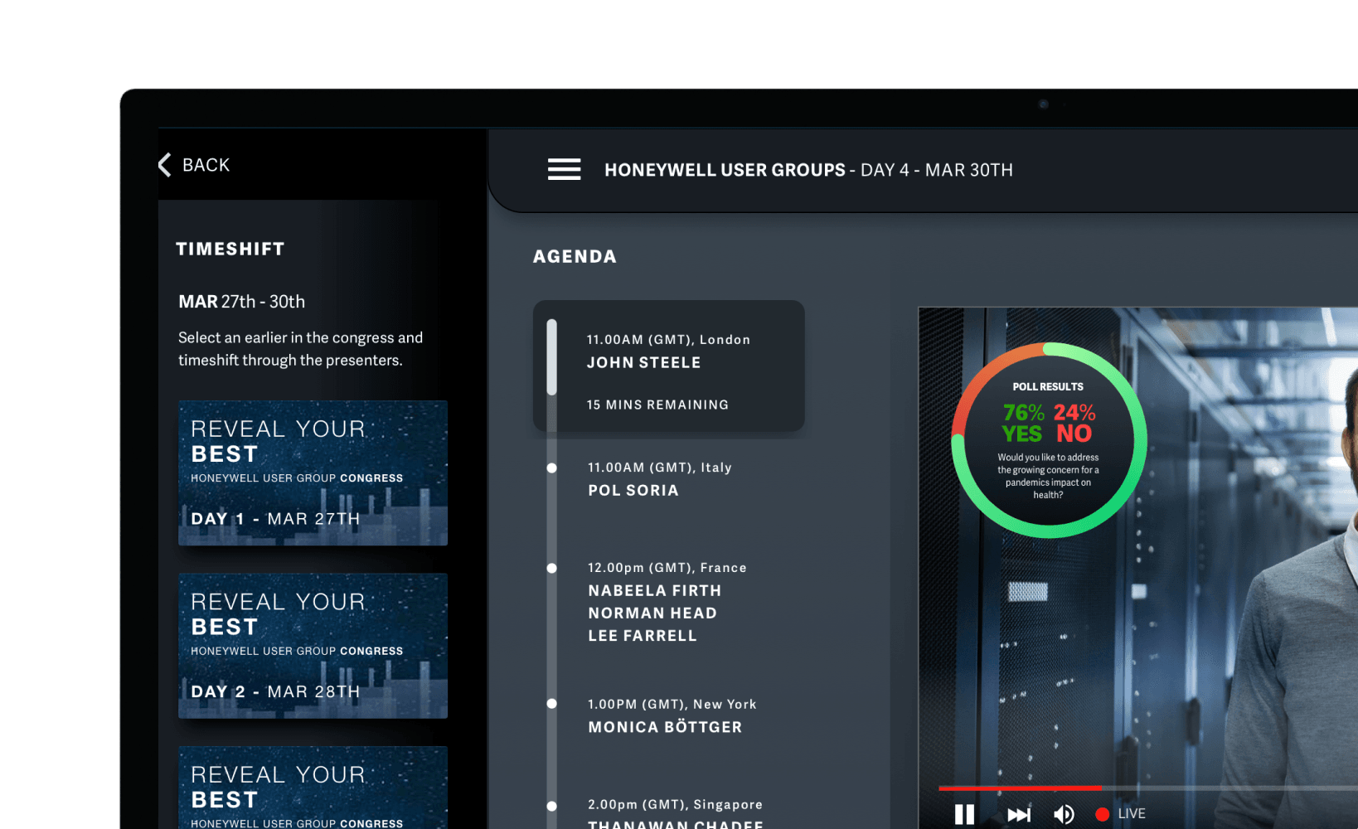Image resolution: width=1358 pixels, height=829 pixels.
Task: Click the back chevron arrow
Action: click(x=164, y=164)
